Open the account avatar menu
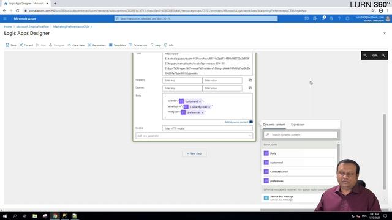The height and width of the screenshot is (220, 392). click(388, 19)
